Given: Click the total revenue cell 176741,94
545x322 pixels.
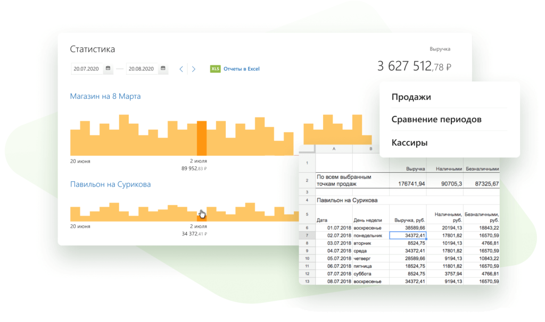Looking at the screenshot, I should [408, 183].
